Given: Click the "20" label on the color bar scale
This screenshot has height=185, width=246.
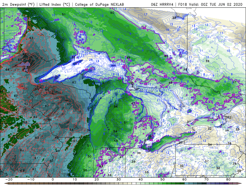Looking at the screenshot, I should click(97, 179).
